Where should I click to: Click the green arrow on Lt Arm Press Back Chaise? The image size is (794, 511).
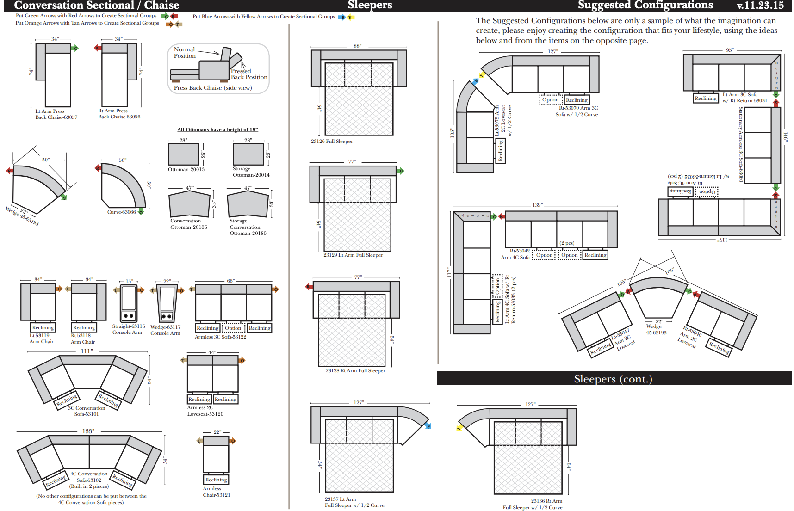click(75, 48)
